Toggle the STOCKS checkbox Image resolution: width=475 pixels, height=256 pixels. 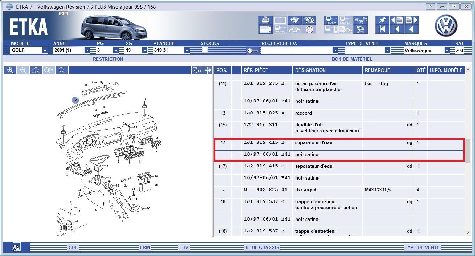[x=205, y=50]
